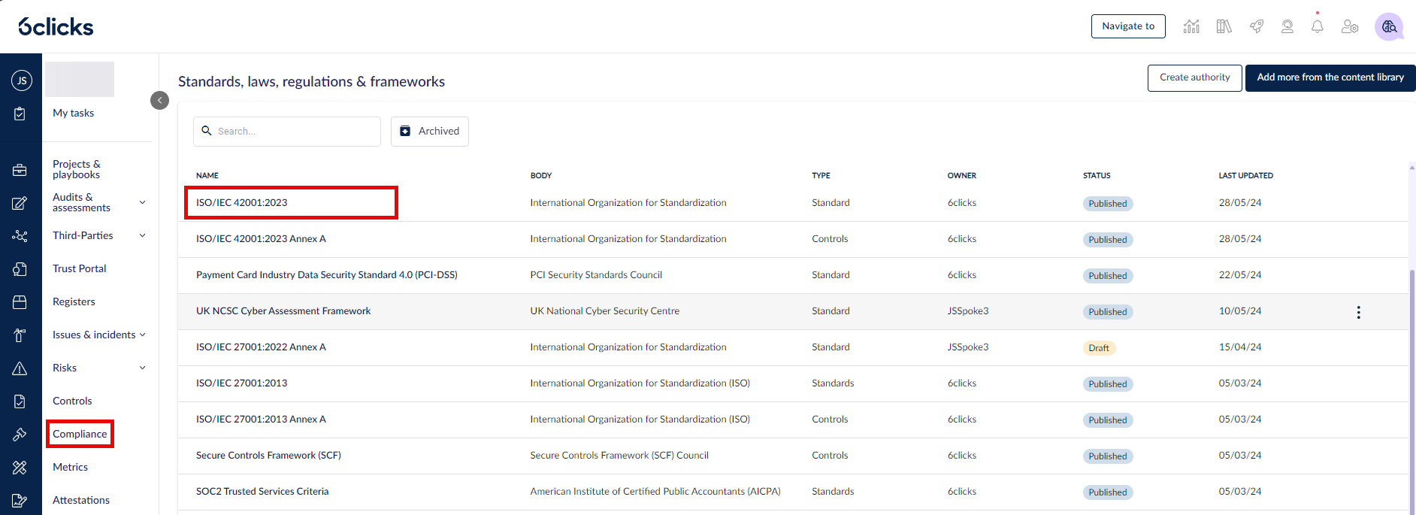
Task: Open the analytics chart icon in header
Action: pyautogui.click(x=1191, y=26)
